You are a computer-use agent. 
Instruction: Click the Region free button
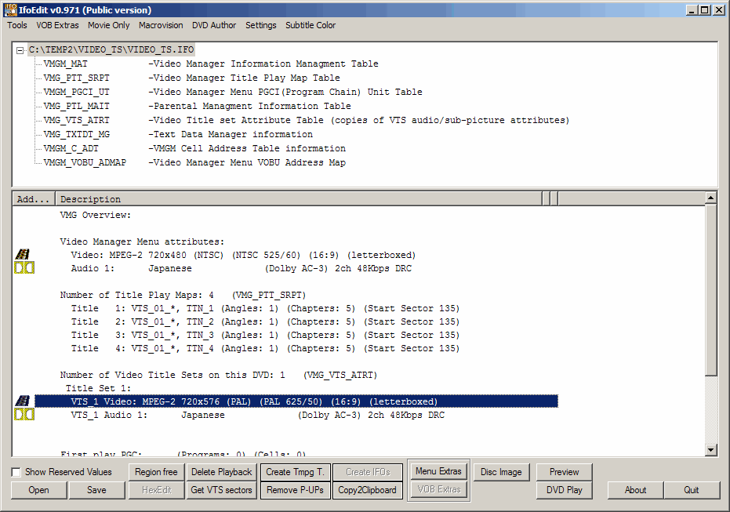point(156,472)
